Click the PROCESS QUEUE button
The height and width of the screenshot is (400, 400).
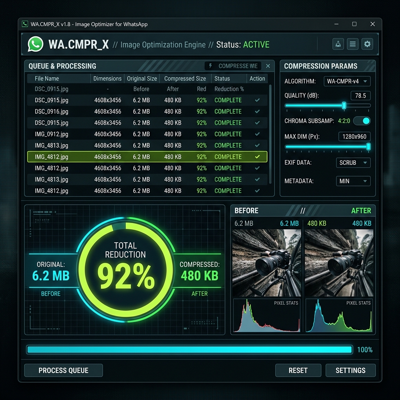(64, 370)
